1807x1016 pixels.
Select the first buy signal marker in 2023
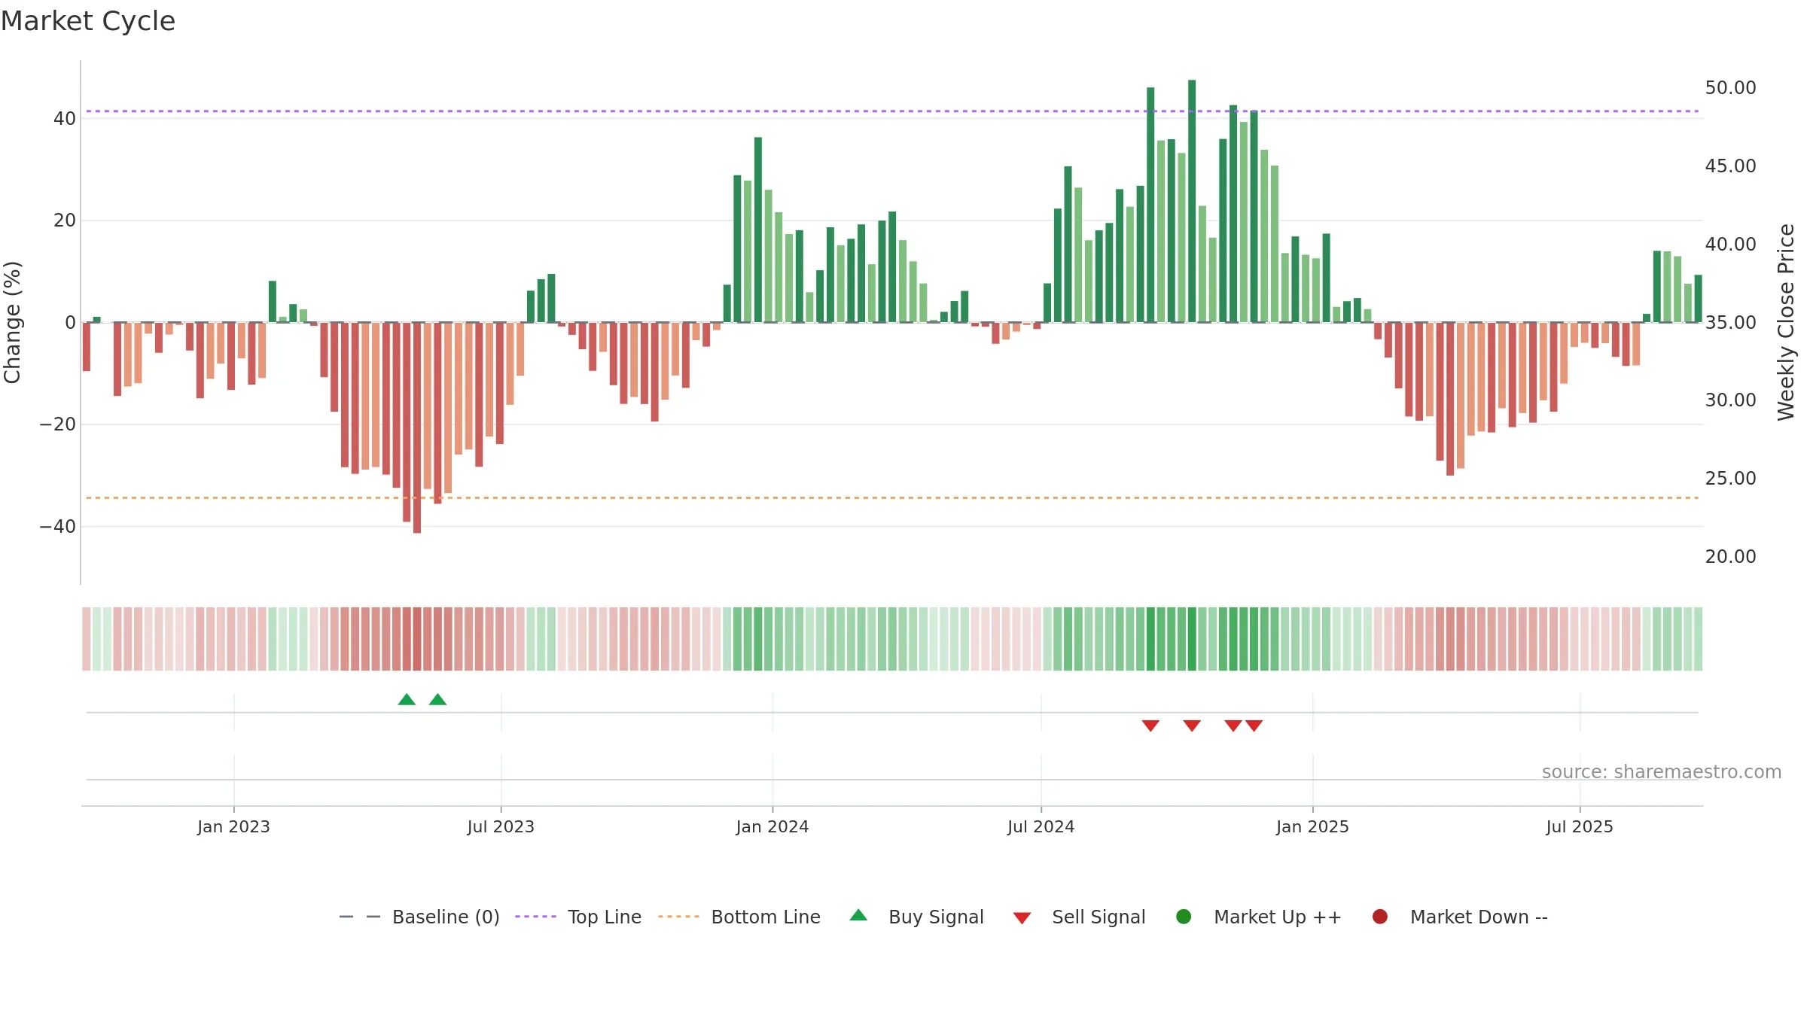[x=407, y=700]
